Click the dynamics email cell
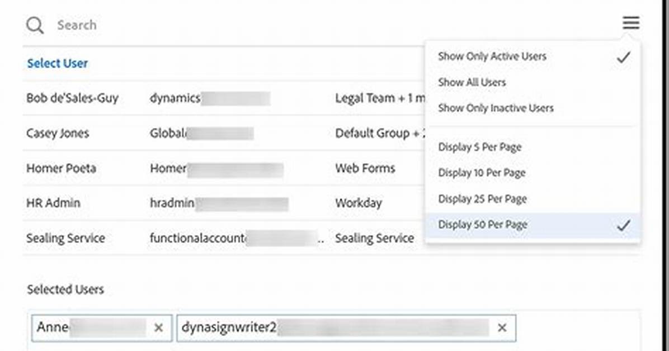This screenshot has height=351, width=669. click(x=210, y=98)
